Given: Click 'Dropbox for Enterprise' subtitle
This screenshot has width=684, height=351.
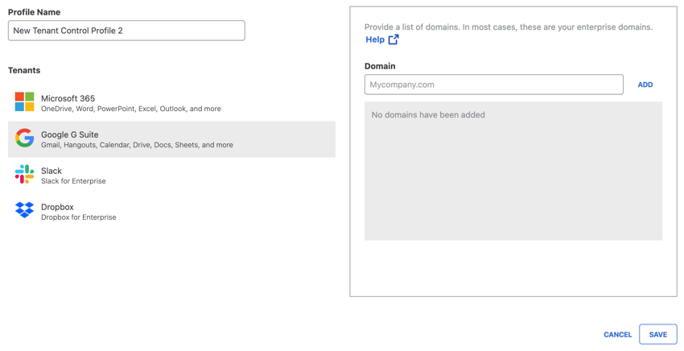Looking at the screenshot, I should pyautogui.click(x=79, y=217).
